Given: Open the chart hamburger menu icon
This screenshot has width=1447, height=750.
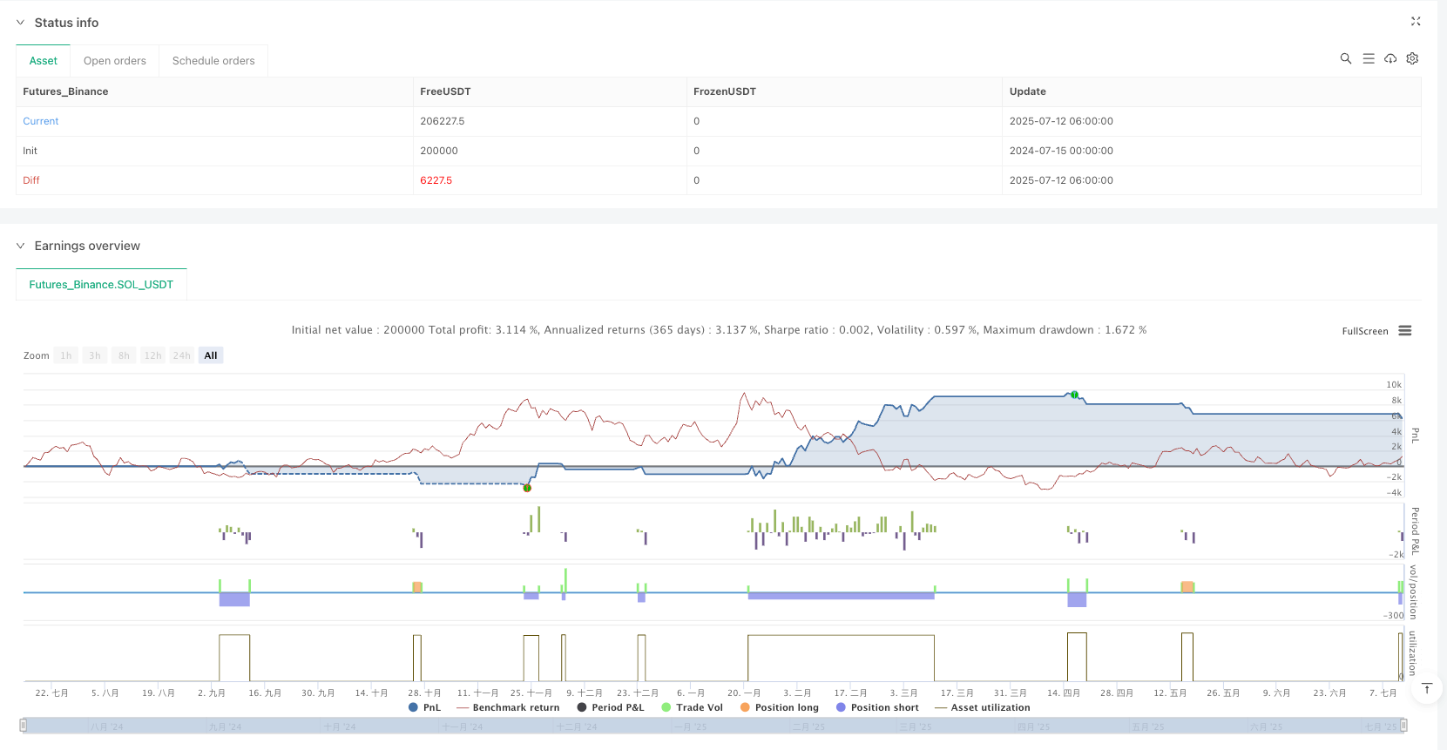Looking at the screenshot, I should point(1404,331).
